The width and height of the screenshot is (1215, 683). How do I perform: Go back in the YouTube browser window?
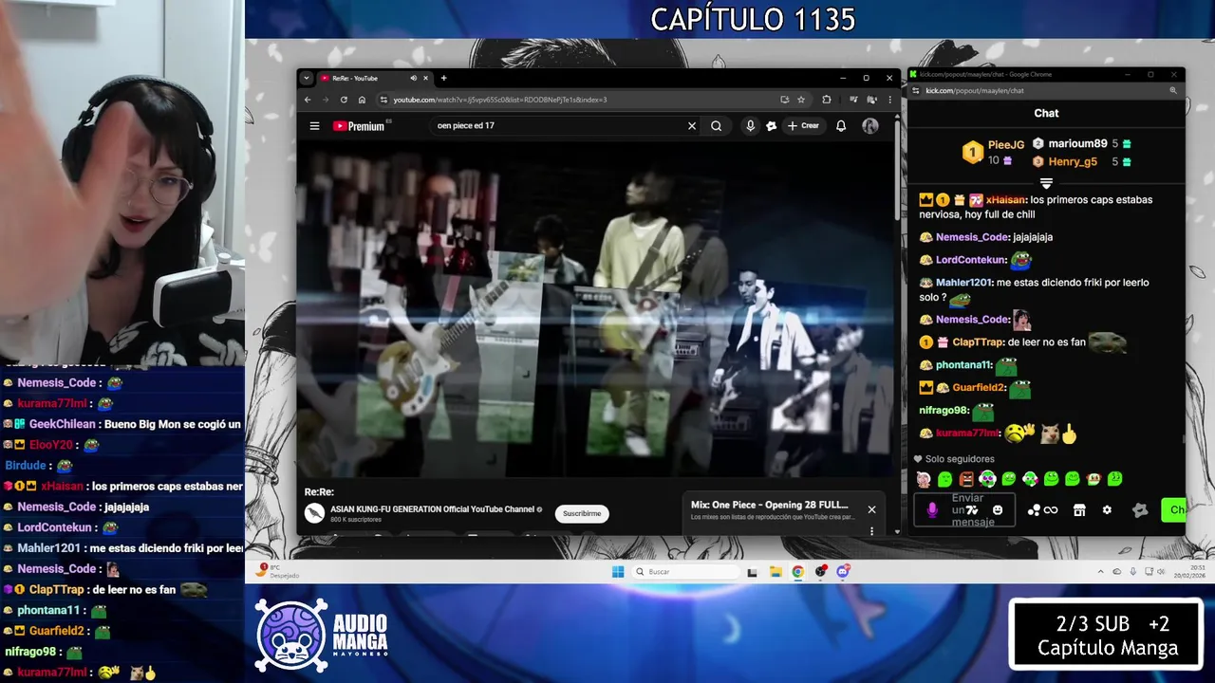click(308, 100)
